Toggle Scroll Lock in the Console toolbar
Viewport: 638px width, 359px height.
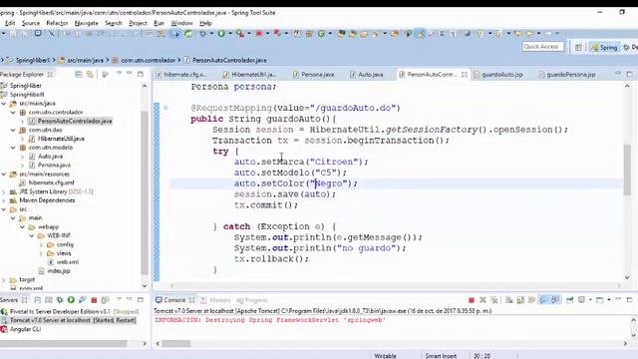520,300
